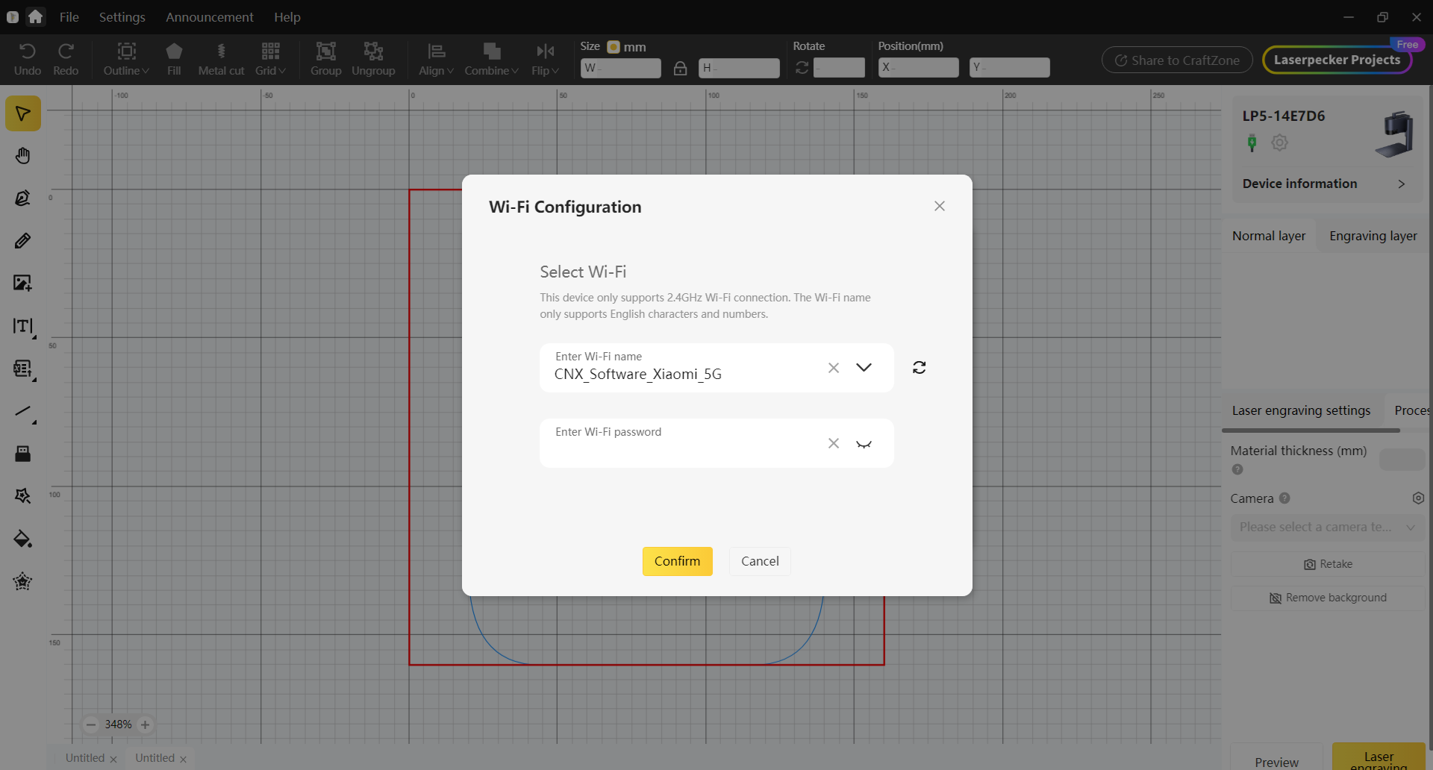Close the Wi-Fi Configuration dialog
Image resolution: width=1433 pixels, height=770 pixels.
pos(940,206)
